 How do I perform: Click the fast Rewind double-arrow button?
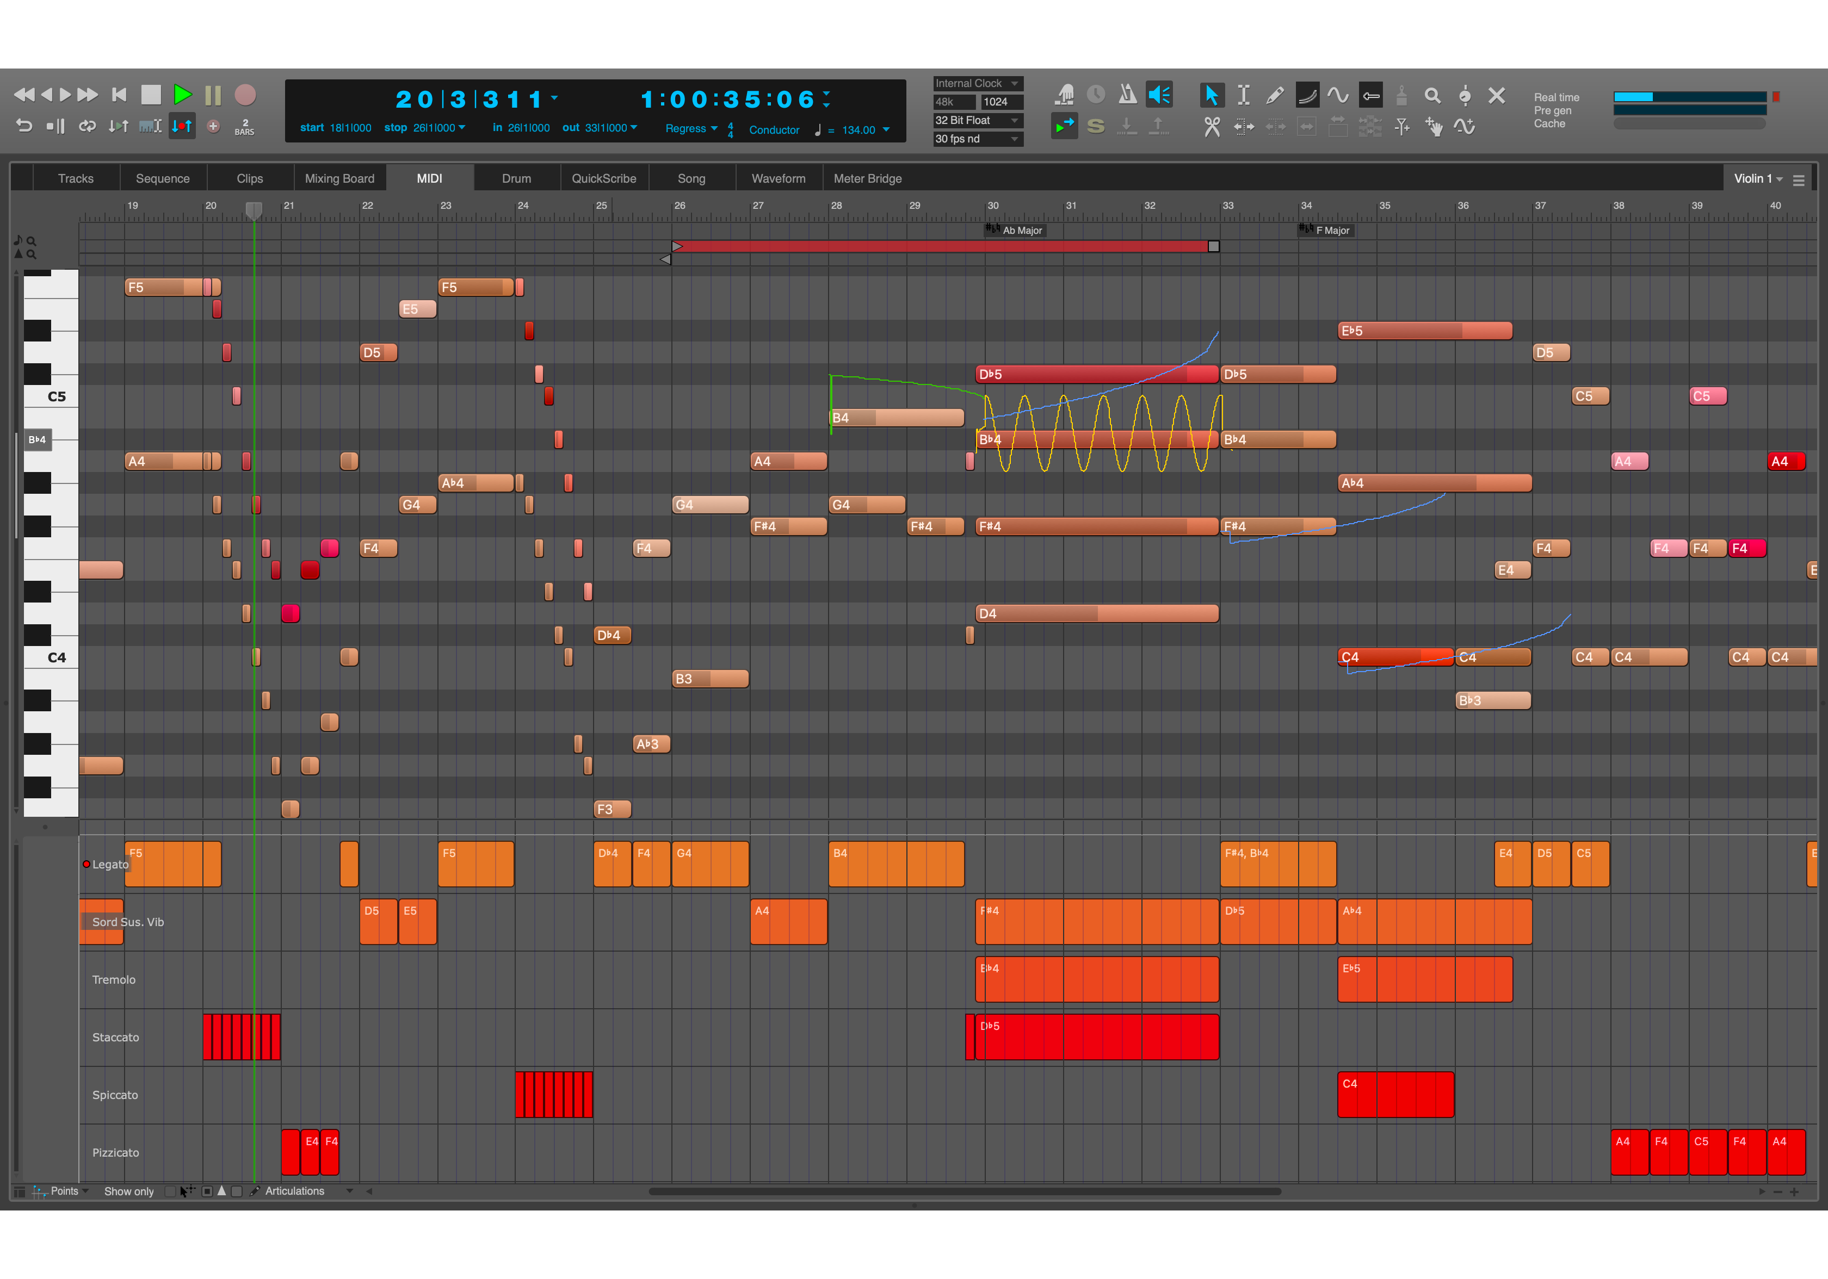pyautogui.click(x=24, y=95)
